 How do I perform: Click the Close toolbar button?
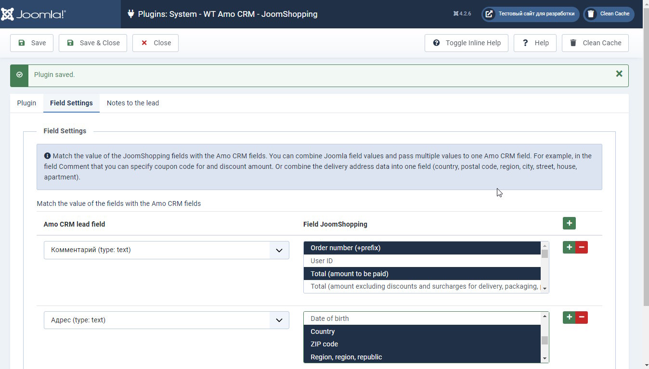156,43
